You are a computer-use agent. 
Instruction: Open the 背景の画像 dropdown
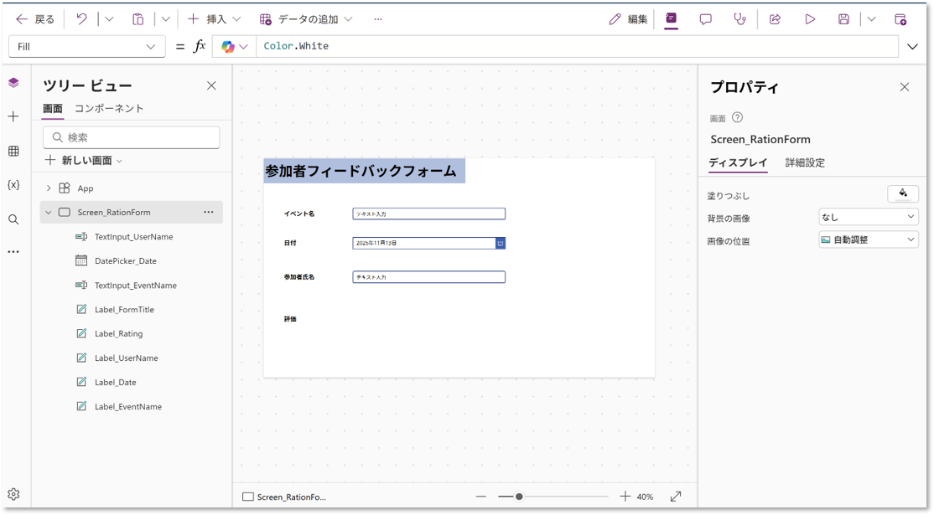pyautogui.click(x=869, y=218)
